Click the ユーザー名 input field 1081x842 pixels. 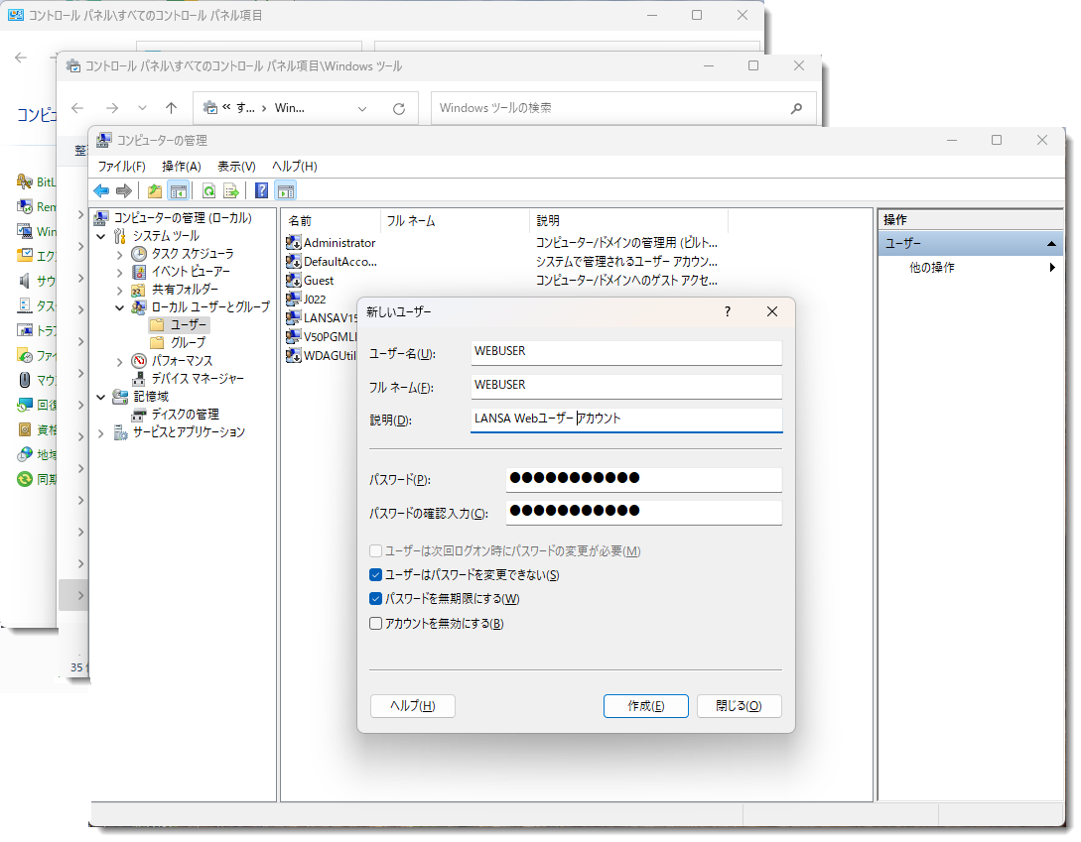(x=626, y=352)
